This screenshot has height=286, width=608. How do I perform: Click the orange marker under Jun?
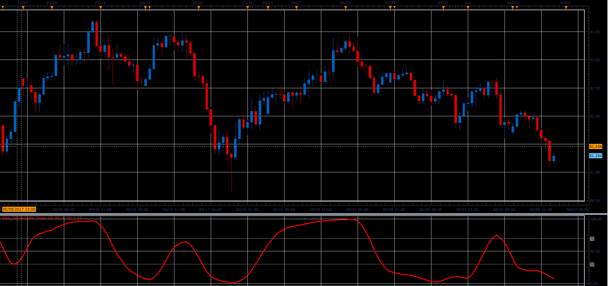[468, 8]
